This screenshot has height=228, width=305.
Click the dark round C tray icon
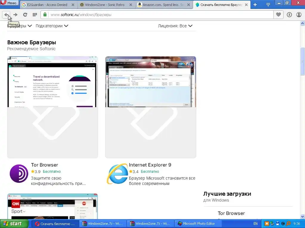pos(283,224)
